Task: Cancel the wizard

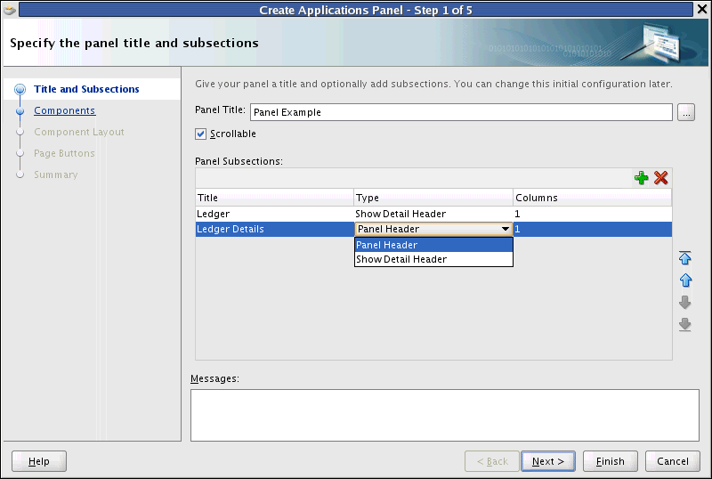Action: click(673, 461)
